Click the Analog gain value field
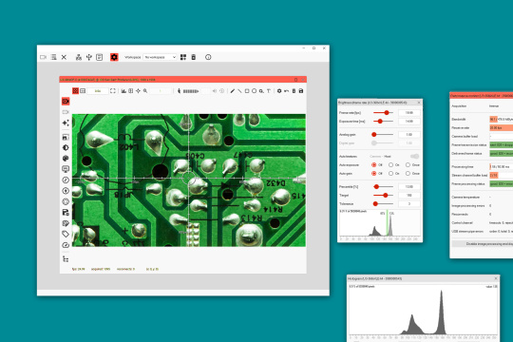This screenshot has width=513, height=342. pos(408,135)
